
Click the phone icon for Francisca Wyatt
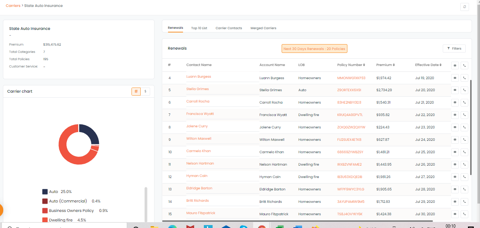464,115
